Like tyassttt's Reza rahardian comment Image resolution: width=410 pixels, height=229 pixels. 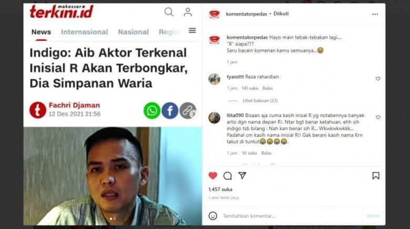[378, 79]
